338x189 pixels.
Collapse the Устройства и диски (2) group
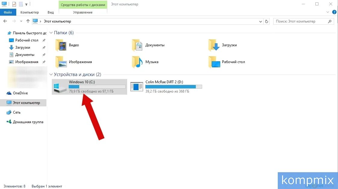51,75
